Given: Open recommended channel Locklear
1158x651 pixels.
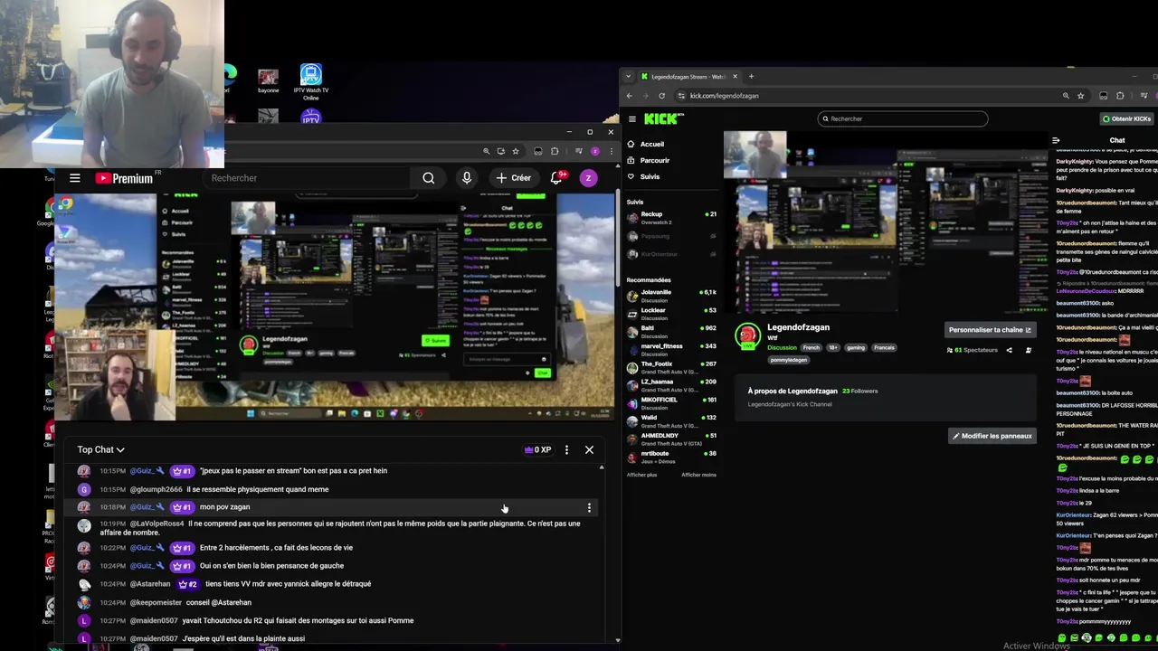Looking at the screenshot, I should (671, 314).
